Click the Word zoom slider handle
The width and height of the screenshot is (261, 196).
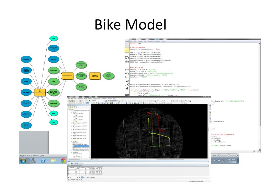228,155
